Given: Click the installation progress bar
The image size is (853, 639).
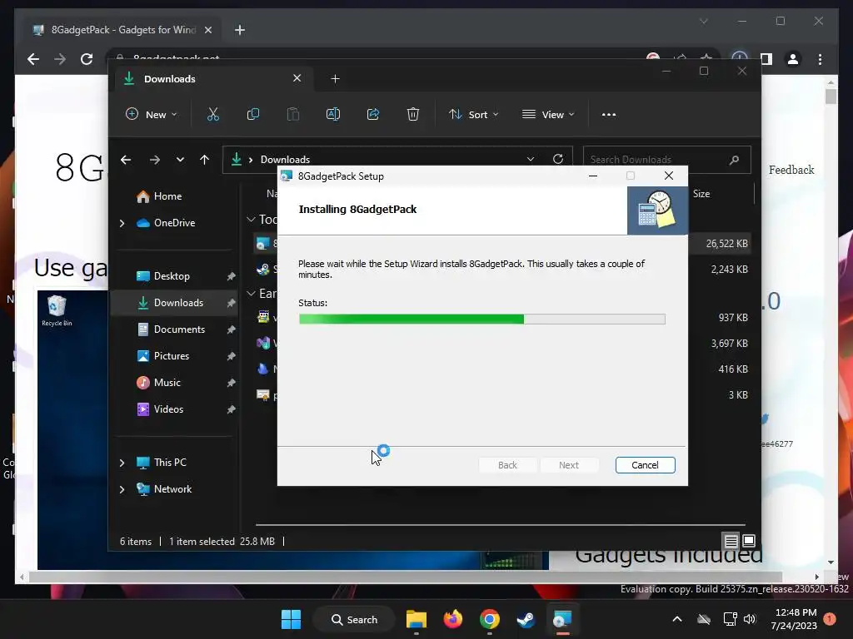Looking at the screenshot, I should (482, 319).
